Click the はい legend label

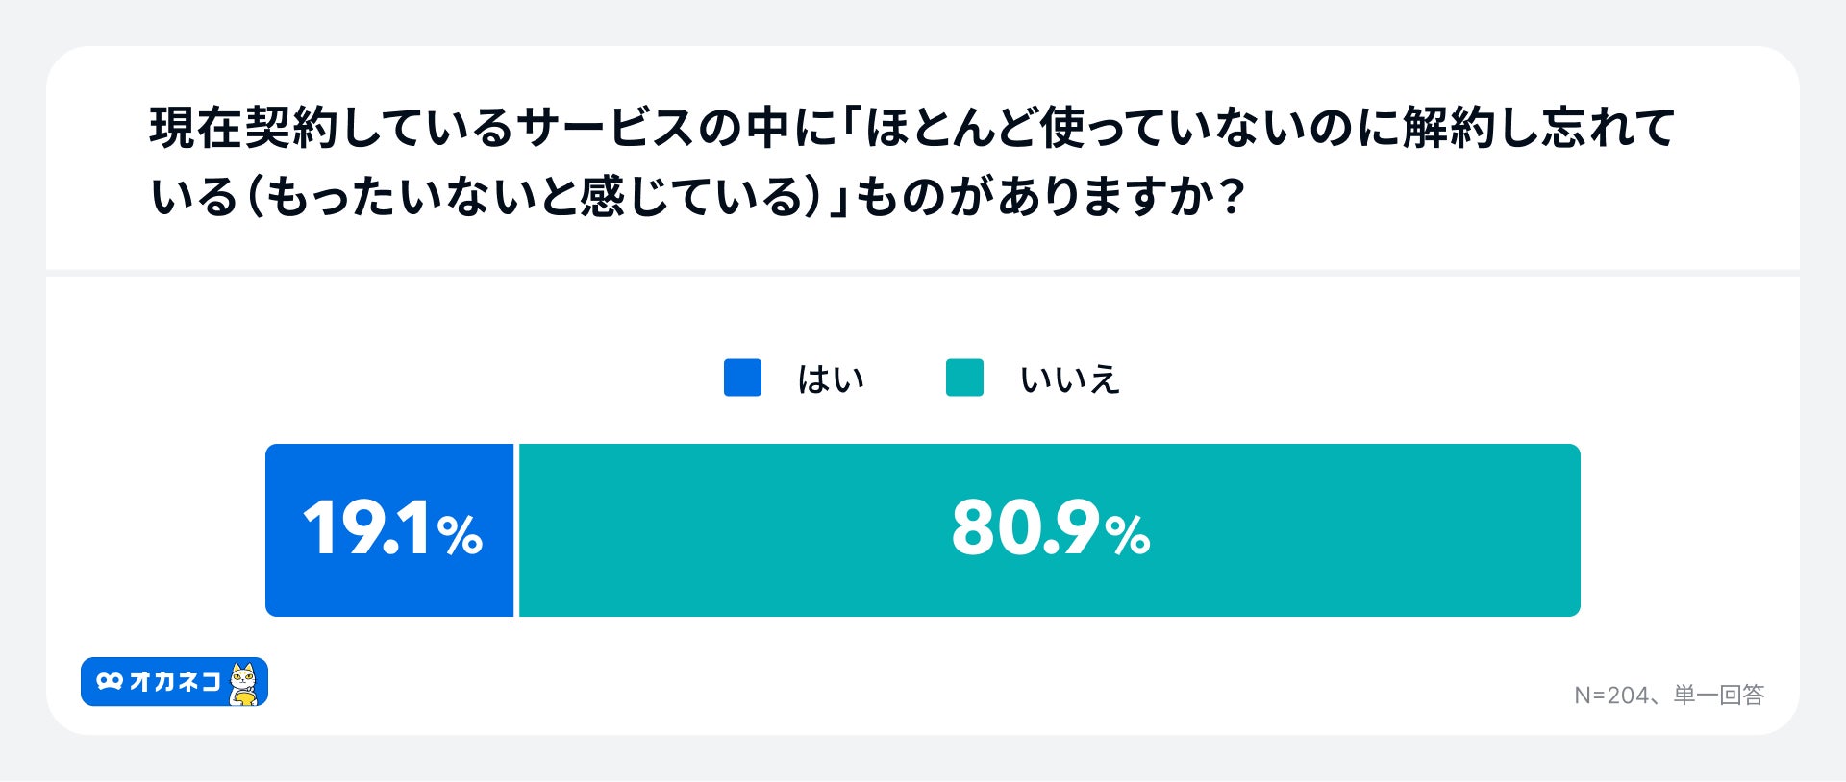pyautogui.click(x=831, y=379)
